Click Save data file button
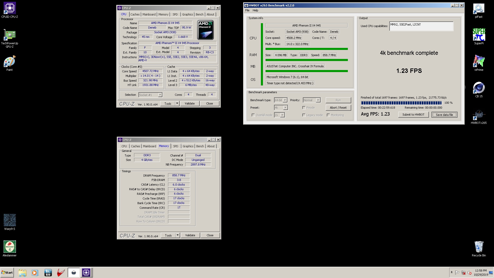The height and width of the screenshot is (278, 494). point(444,115)
